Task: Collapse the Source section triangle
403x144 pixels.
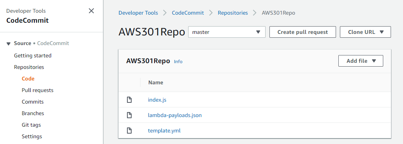Action: click(9, 44)
